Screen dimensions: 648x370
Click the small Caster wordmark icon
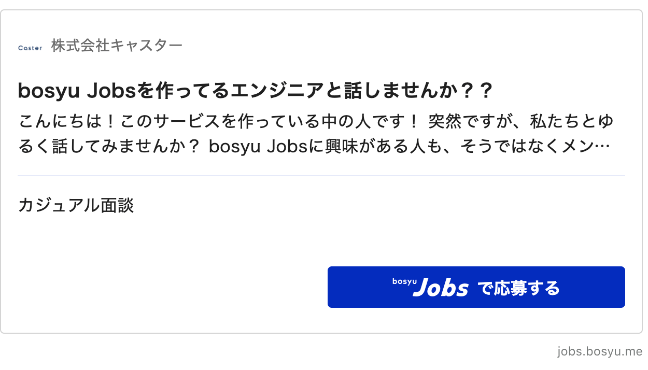tap(30, 47)
